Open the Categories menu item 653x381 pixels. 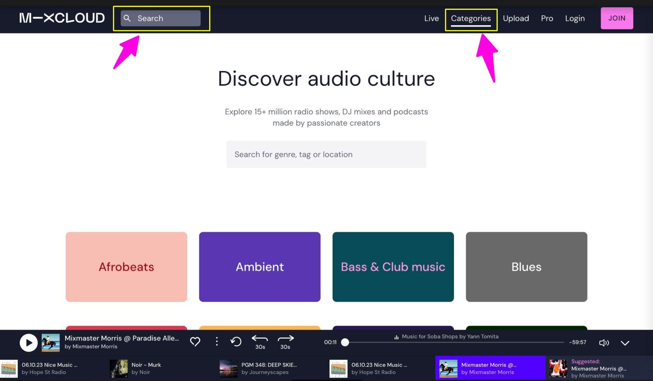471,18
